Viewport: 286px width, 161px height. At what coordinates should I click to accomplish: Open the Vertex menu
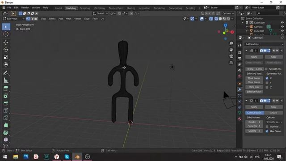coord(78,19)
